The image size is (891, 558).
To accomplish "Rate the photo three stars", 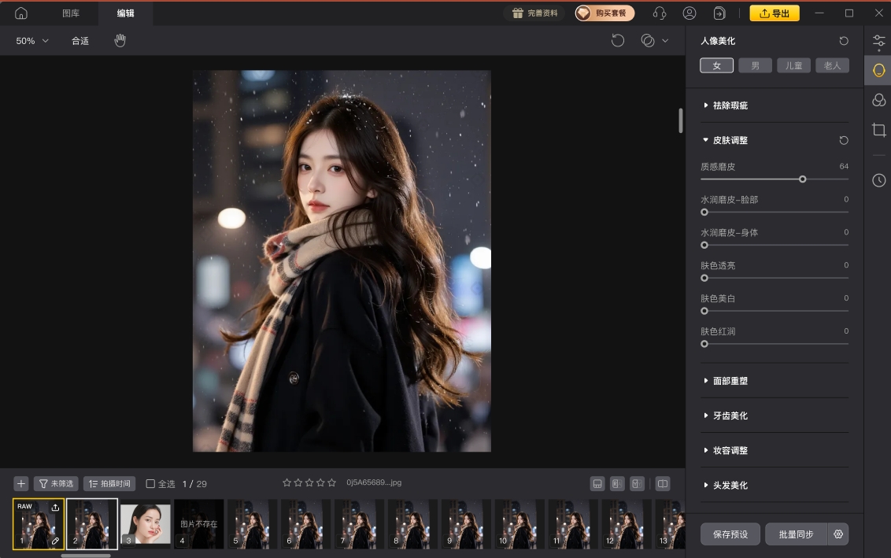I will pos(309,482).
